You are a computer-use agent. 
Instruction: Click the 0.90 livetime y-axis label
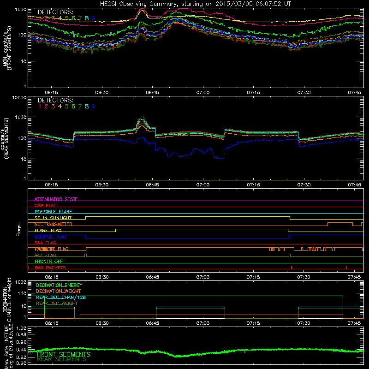(x=22, y=363)
